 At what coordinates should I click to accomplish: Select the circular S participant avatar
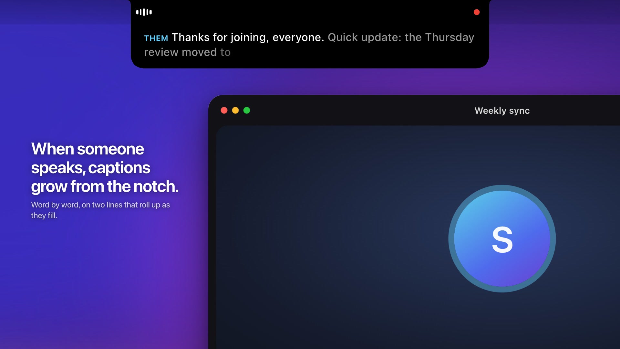(x=502, y=238)
